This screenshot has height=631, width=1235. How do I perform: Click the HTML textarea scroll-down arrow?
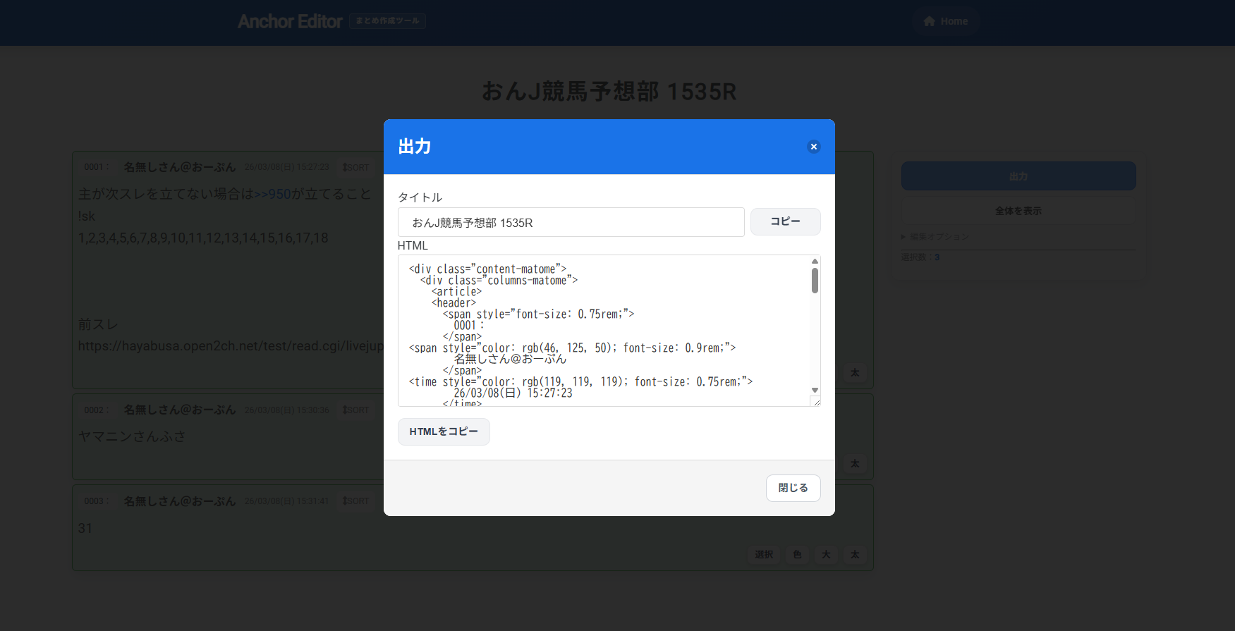coord(815,390)
